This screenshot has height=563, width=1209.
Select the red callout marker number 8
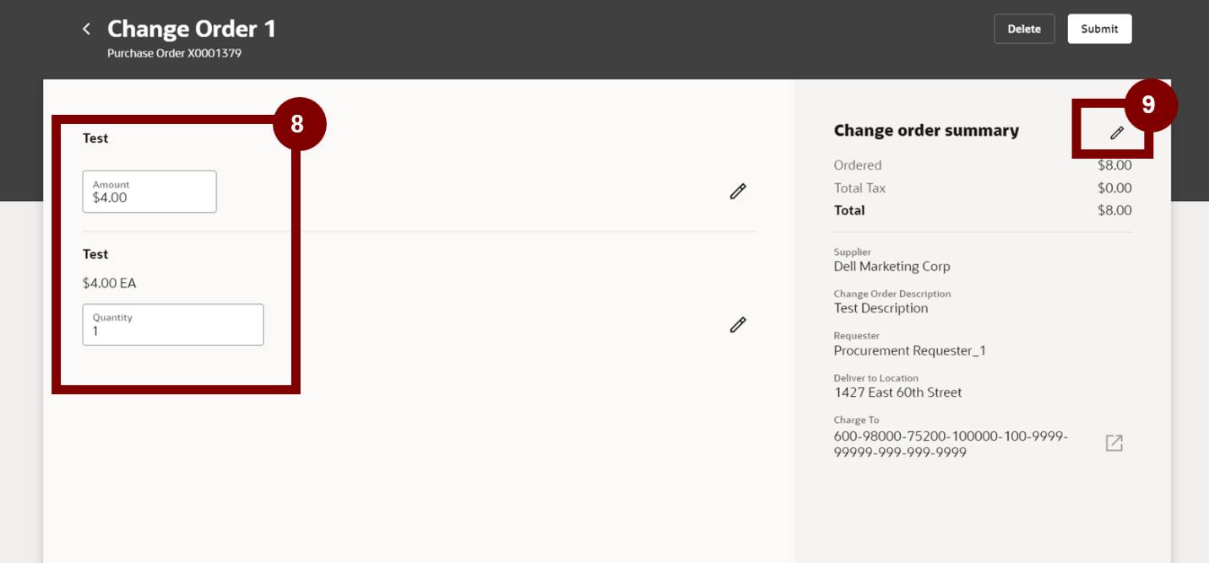click(298, 124)
